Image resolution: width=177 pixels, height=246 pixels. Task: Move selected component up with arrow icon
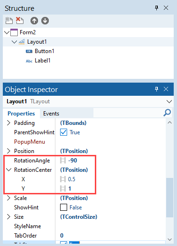[34, 21]
